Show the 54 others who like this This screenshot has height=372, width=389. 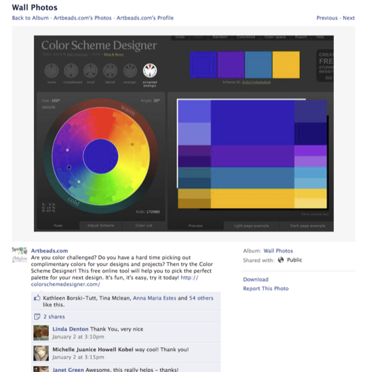tap(201, 298)
